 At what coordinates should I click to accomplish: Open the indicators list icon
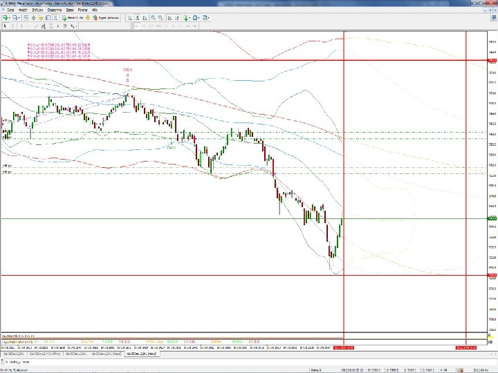point(185,18)
